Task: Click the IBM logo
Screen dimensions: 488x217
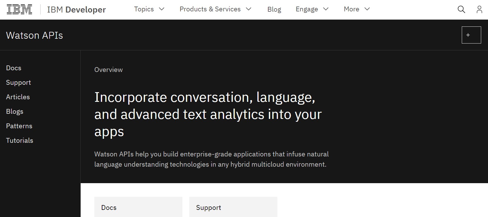Action: pos(19,9)
